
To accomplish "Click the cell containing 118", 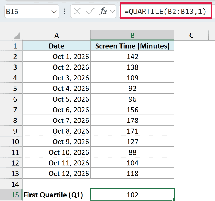I will [x=132, y=174].
